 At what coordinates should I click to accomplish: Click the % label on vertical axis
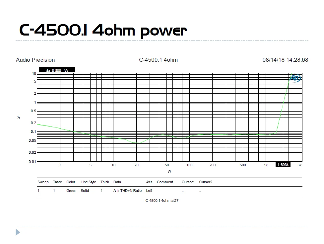coord(18,117)
